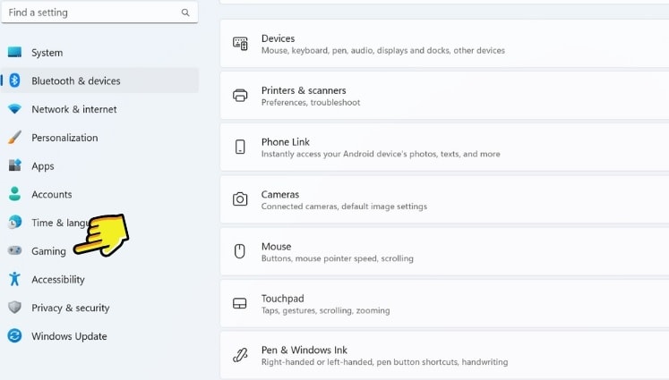Click the Find a setting search box

(x=99, y=13)
